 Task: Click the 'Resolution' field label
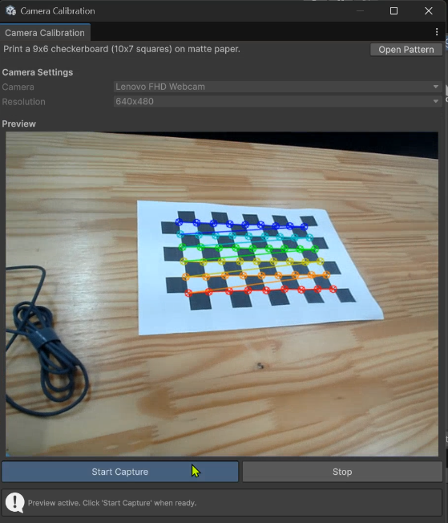pyautogui.click(x=24, y=102)
